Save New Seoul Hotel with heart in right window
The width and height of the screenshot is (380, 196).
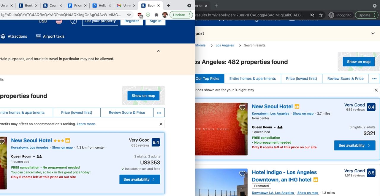pyautogui.click(x=242, y=108)
